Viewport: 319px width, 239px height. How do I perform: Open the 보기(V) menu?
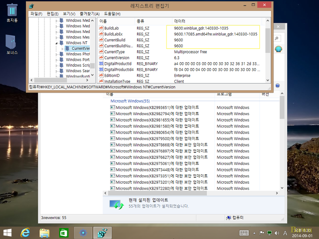pos(69,14)
